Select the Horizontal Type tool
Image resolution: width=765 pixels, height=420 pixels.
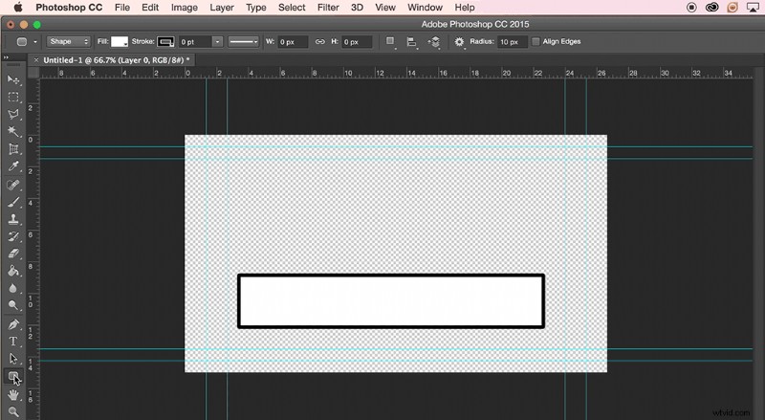pos(13,342)
